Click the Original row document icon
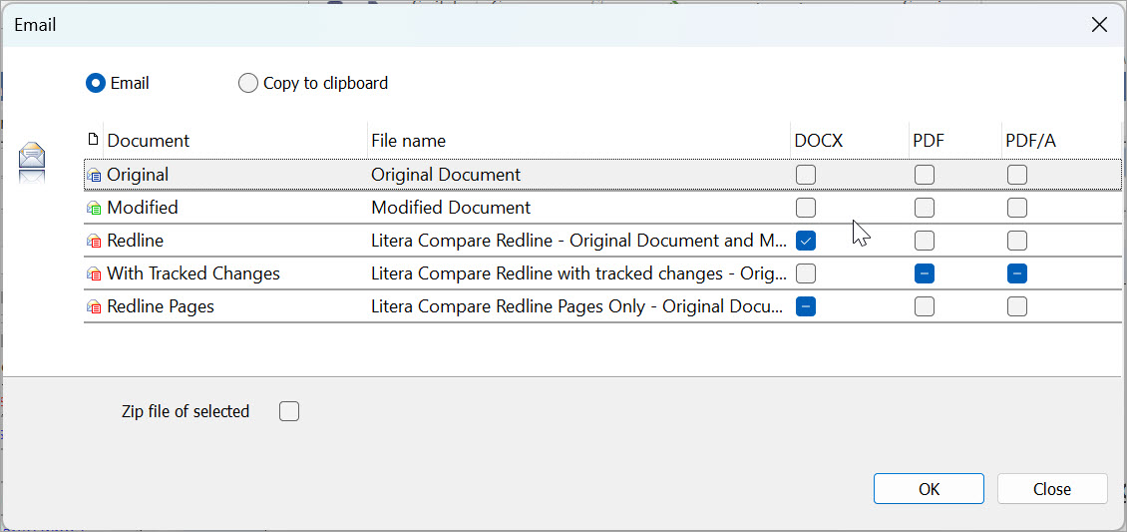Screen dimensions: 1127x532 pyautogui.click(x=94, y=175)
